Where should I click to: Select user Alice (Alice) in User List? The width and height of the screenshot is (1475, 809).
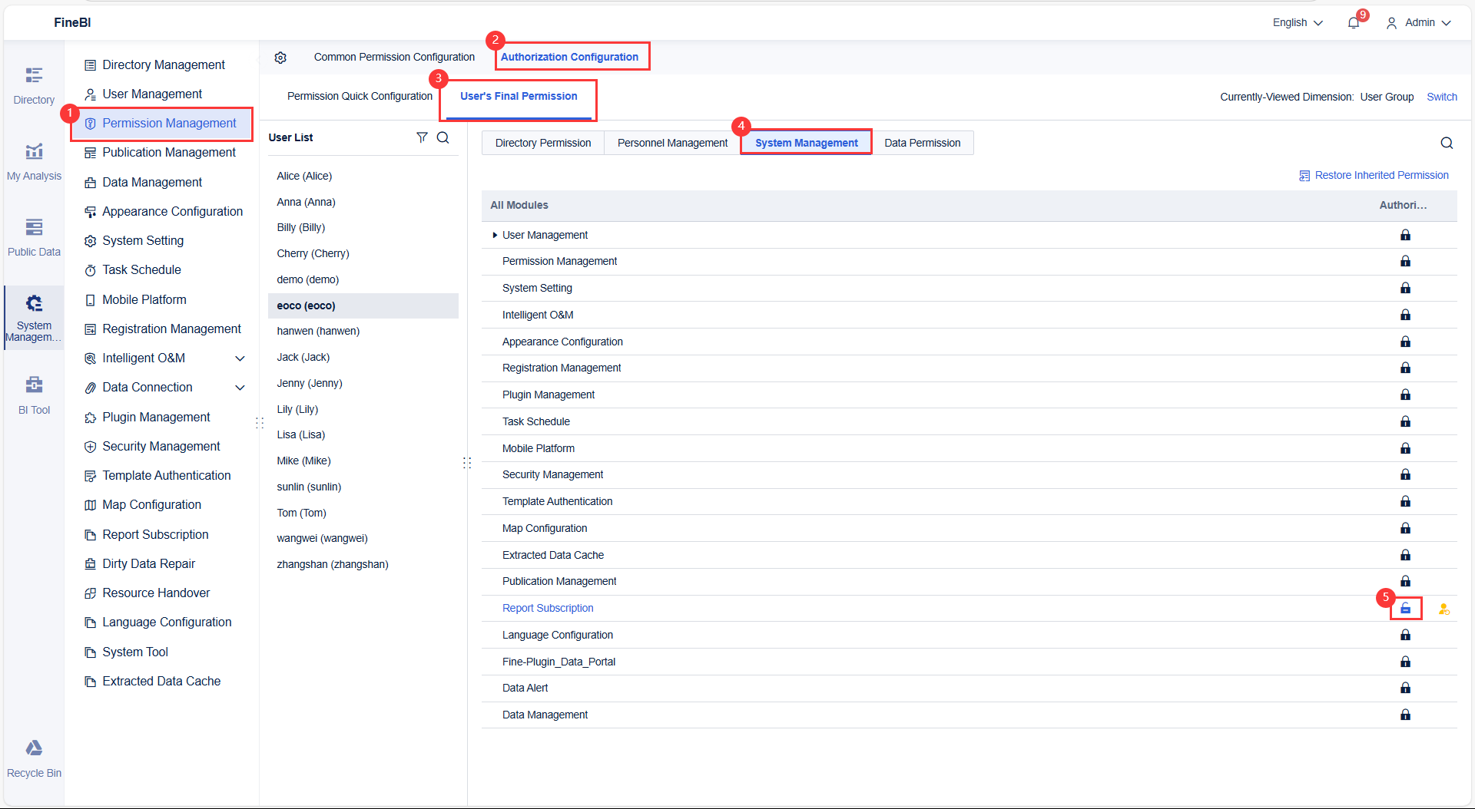tap(363, 176)
